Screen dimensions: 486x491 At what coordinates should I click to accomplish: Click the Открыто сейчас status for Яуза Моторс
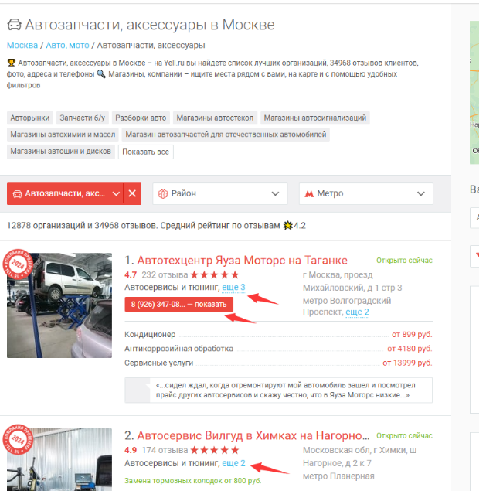click(x=404, y=261)
